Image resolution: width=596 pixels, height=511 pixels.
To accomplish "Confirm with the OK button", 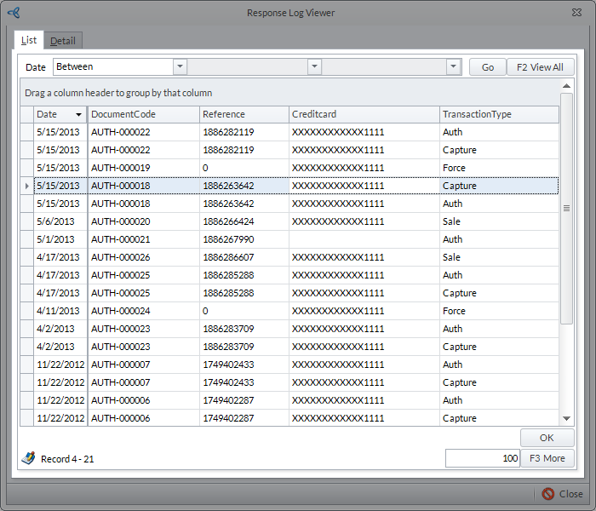I will pos(547,438).
